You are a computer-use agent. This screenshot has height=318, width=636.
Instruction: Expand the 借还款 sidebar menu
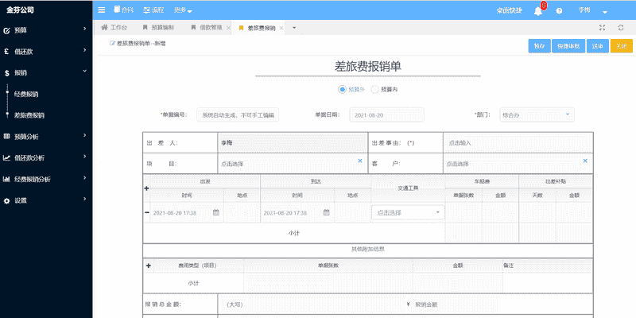point(46,52)
